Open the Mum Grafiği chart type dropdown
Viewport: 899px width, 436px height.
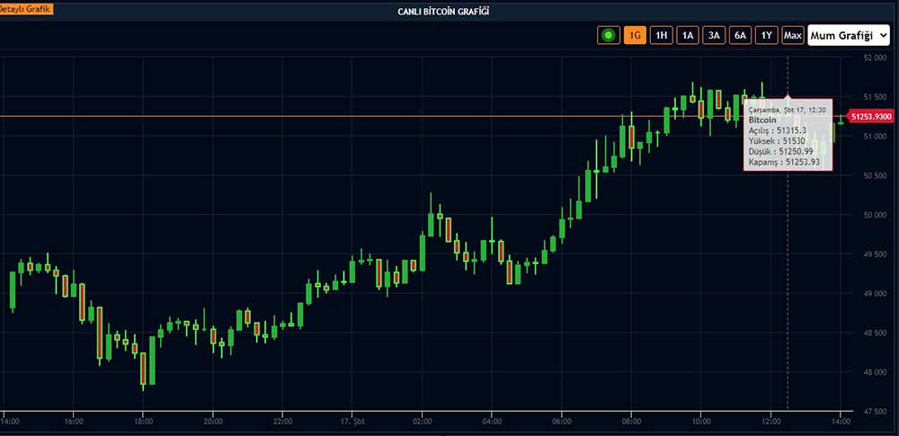[849, 36]
